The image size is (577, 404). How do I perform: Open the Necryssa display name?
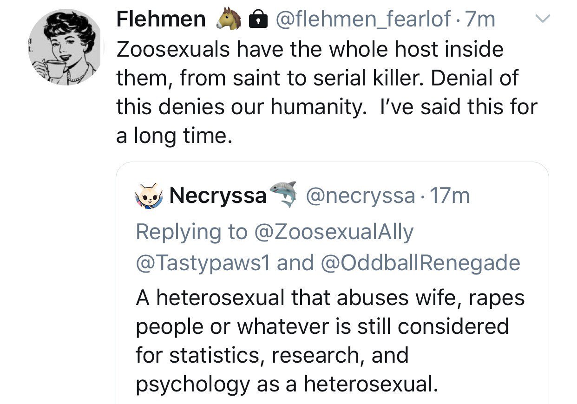(218, 196)
